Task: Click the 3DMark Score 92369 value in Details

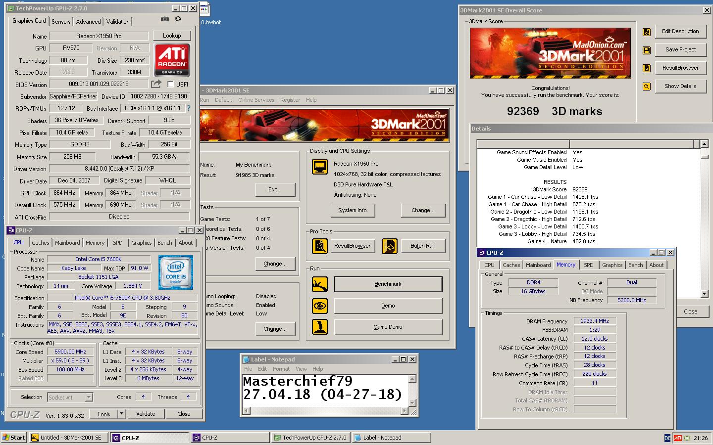Action: tap(580, 189)
